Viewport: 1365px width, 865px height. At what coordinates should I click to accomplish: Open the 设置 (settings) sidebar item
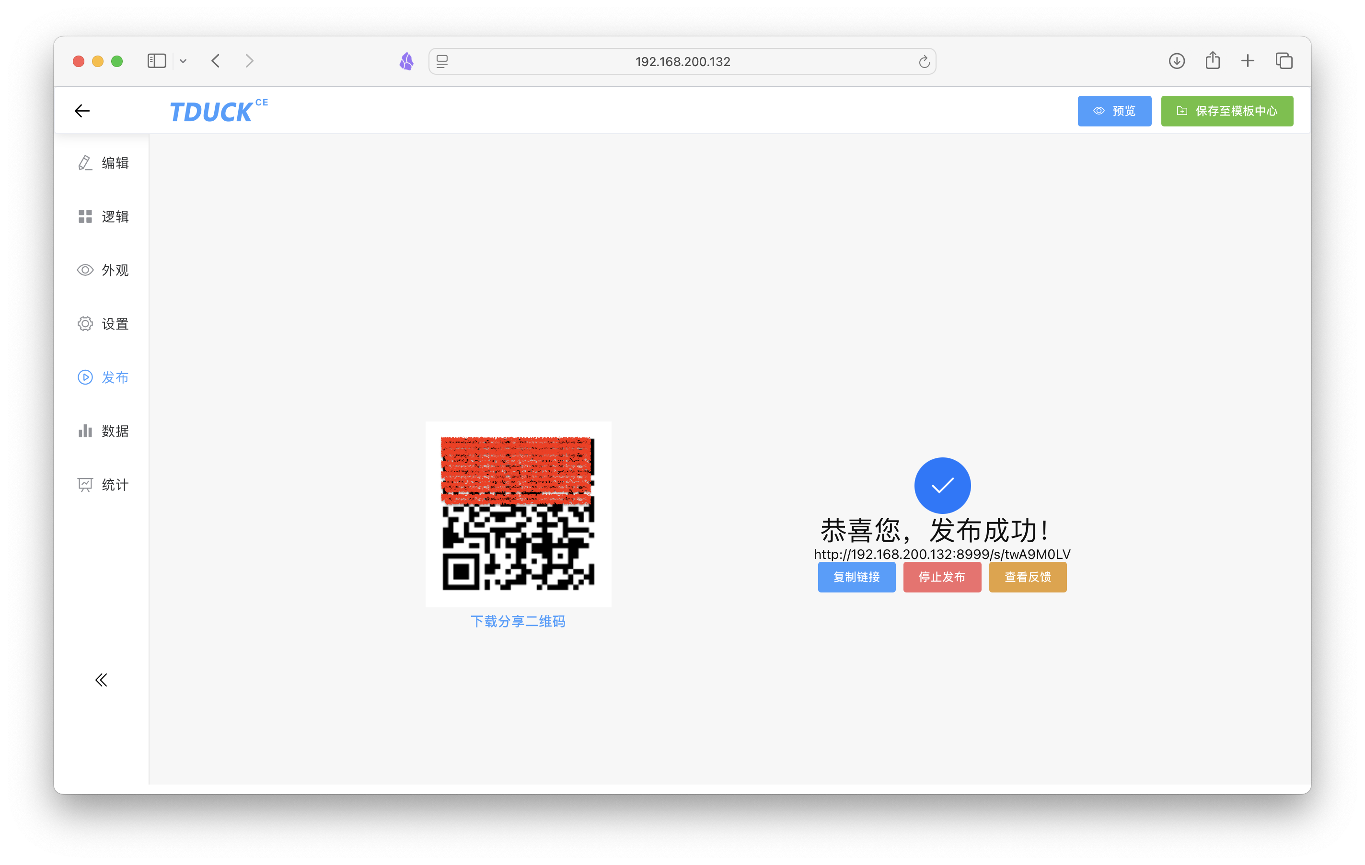coord(103,324)
